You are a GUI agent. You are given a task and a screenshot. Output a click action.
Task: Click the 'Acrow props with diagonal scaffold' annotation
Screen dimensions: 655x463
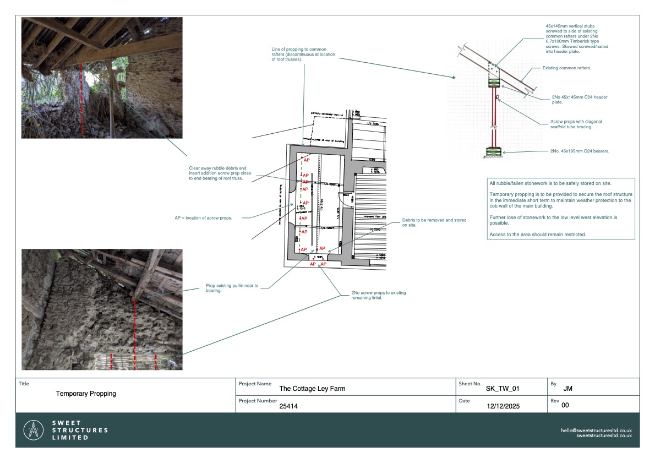(x=571, y=124)
